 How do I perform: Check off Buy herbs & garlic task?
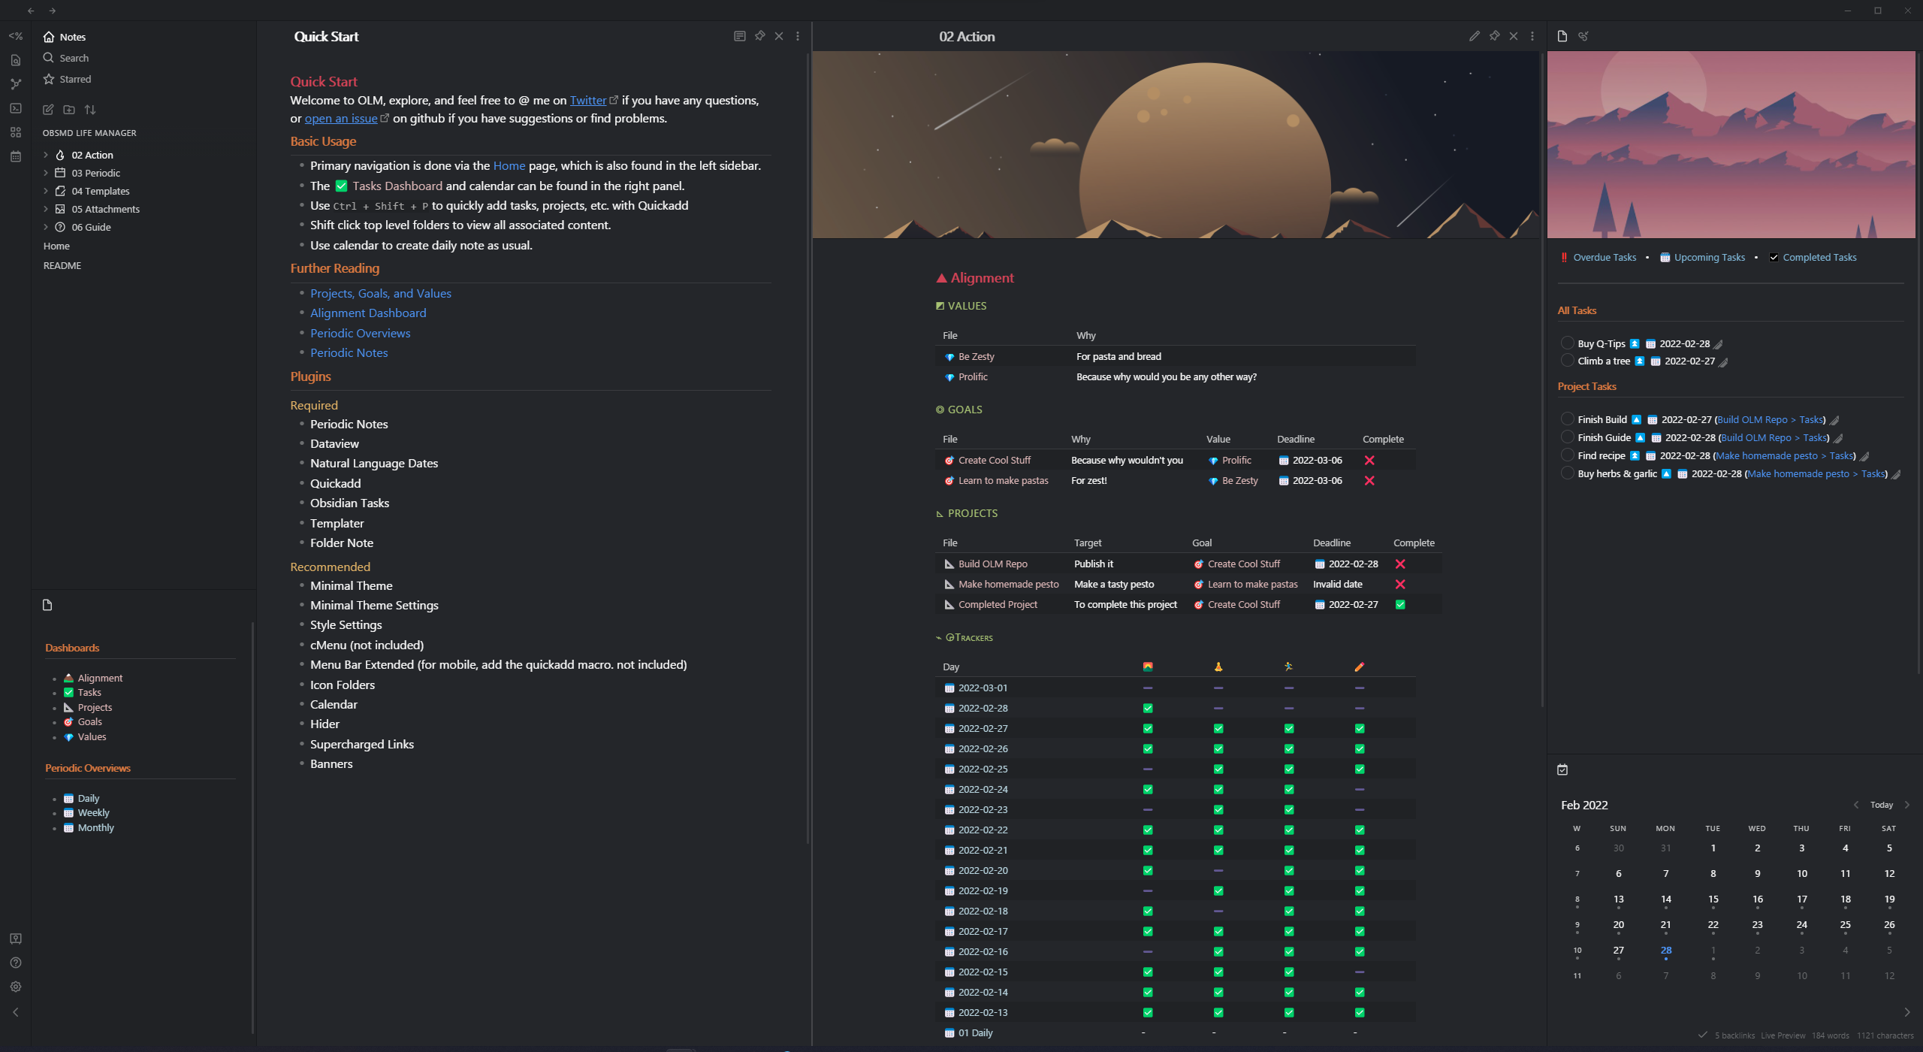click(x=1567, y=473)
